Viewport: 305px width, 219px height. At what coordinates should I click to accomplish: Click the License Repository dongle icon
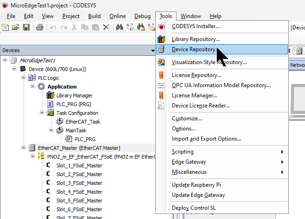tap(161, 75)
